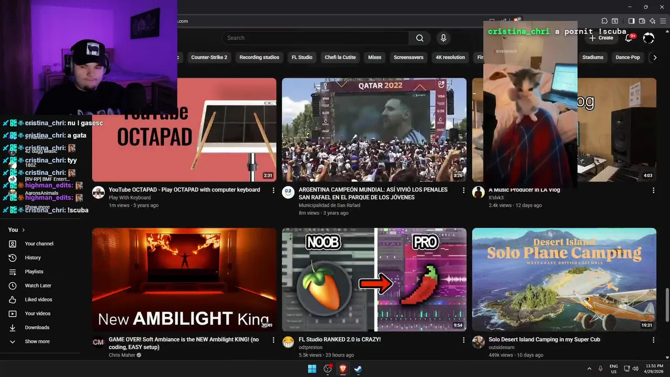Open options menu for Argentina Campeón video
670x377 pixels.
(x=463, y=190)
